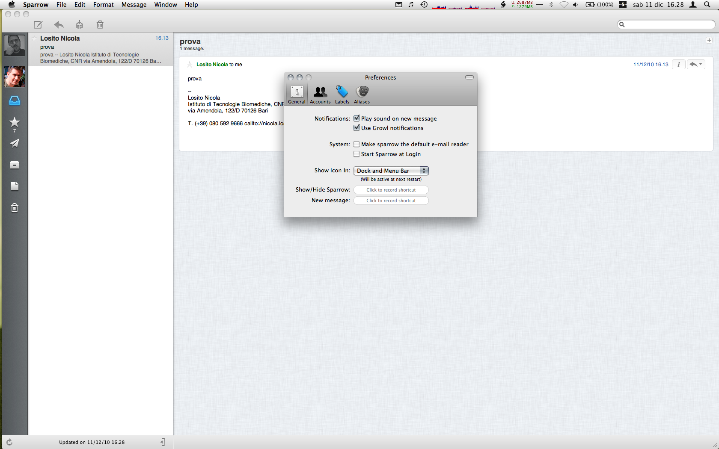Click the mail envelope icon in menu bar
The image size is (719, 449).
(399, 5)
